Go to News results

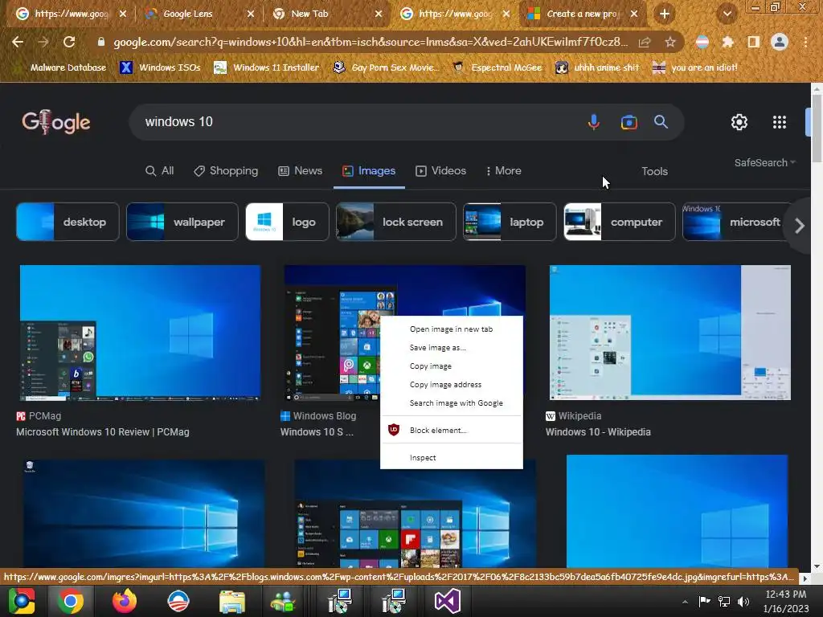click(301, 171)
